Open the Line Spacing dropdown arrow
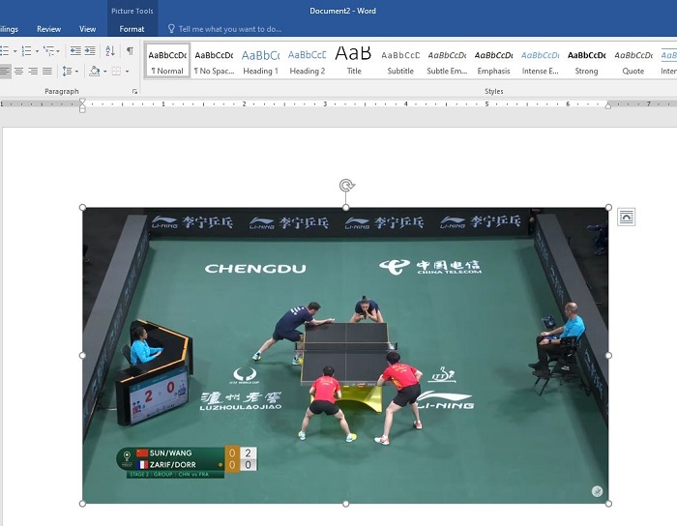677x526 pixels. pos(76,72)
